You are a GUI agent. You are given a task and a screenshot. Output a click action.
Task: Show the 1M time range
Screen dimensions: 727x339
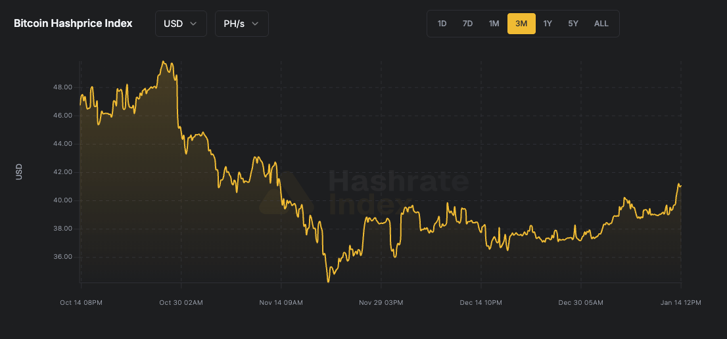click(494, 24)
